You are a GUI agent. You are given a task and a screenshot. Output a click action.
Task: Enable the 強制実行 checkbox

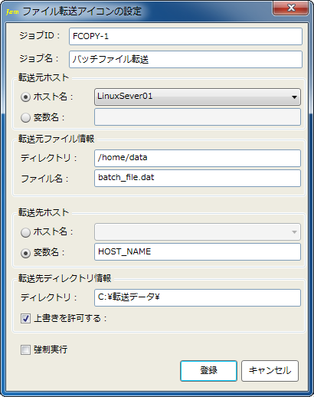(25, 349)
